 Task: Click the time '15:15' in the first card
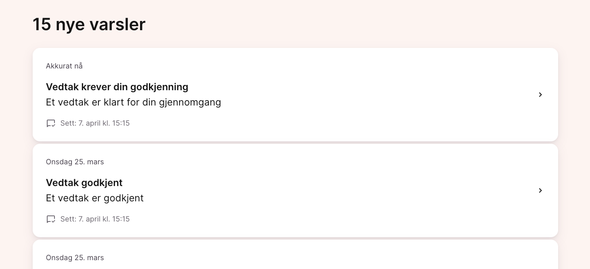point(121,123)
